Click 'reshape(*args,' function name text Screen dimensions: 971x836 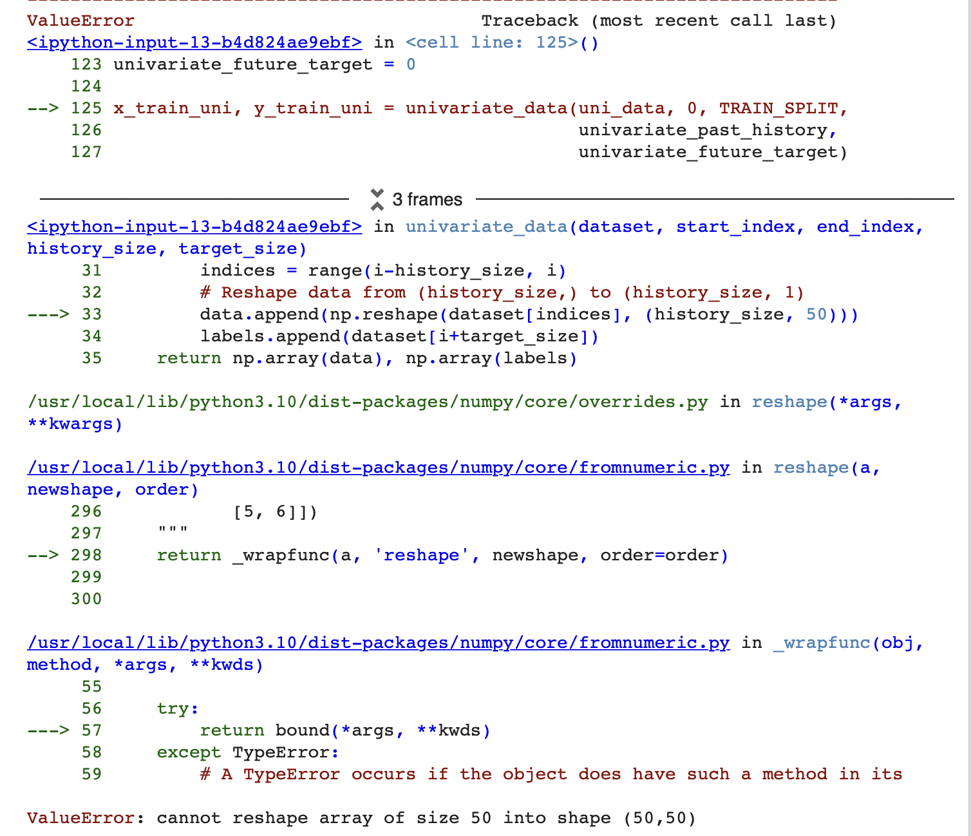pyautogui.click(x=827, y=402)
